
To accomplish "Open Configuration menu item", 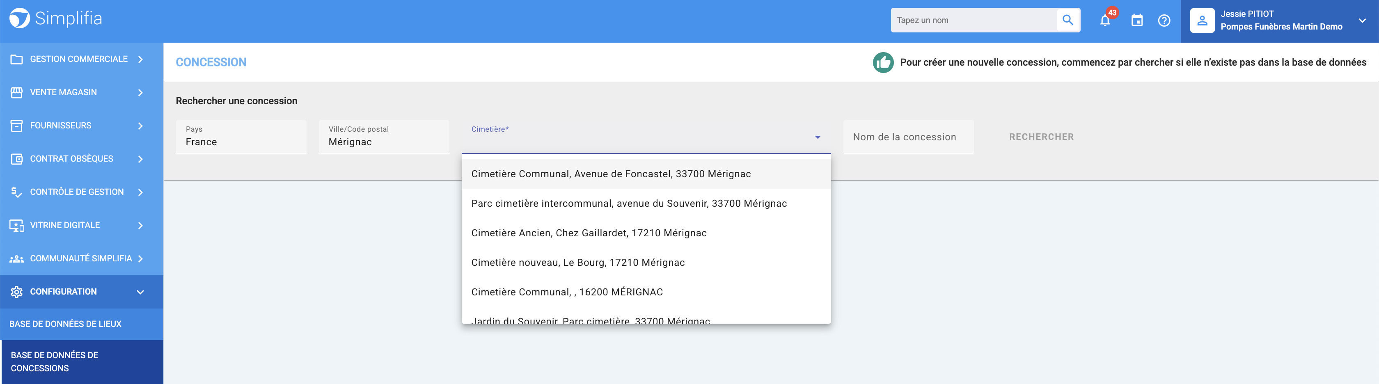I will click(81, 292).
